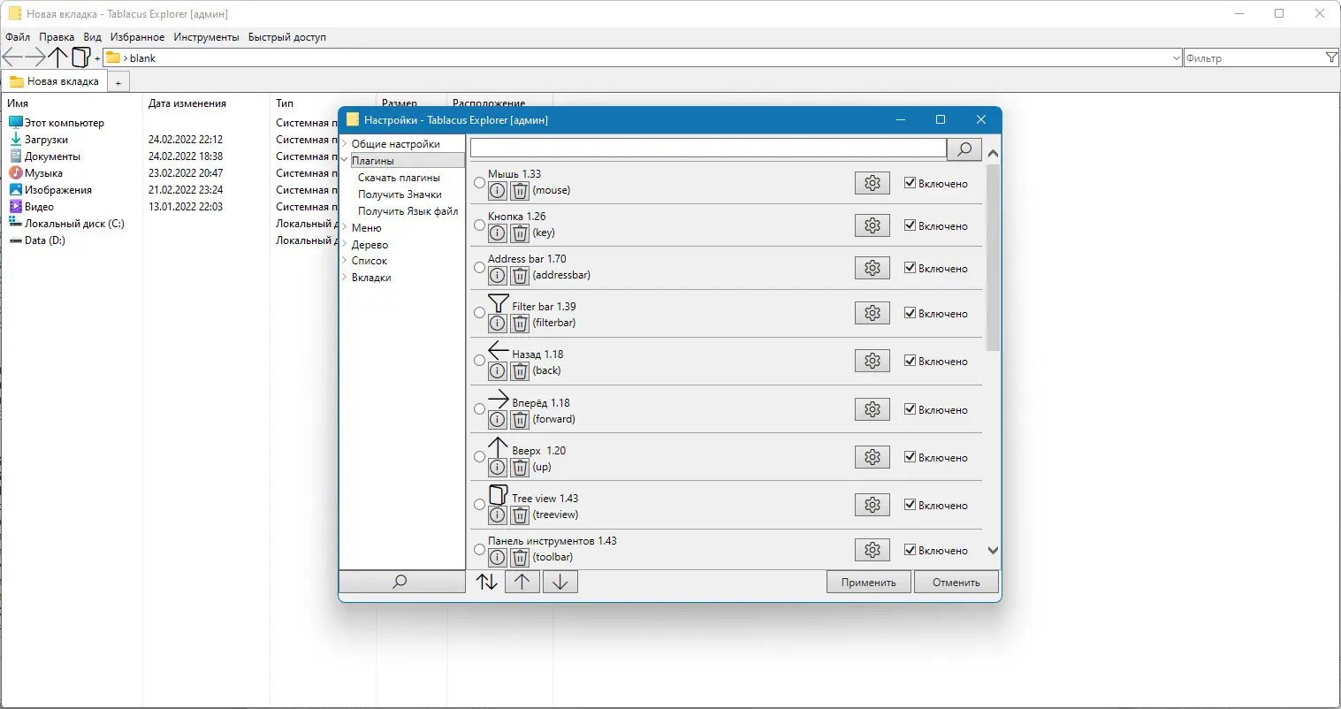The image size is (1341, 709).
Task: Go up one folder in main toolbar
Action: [x=58, y=57]
